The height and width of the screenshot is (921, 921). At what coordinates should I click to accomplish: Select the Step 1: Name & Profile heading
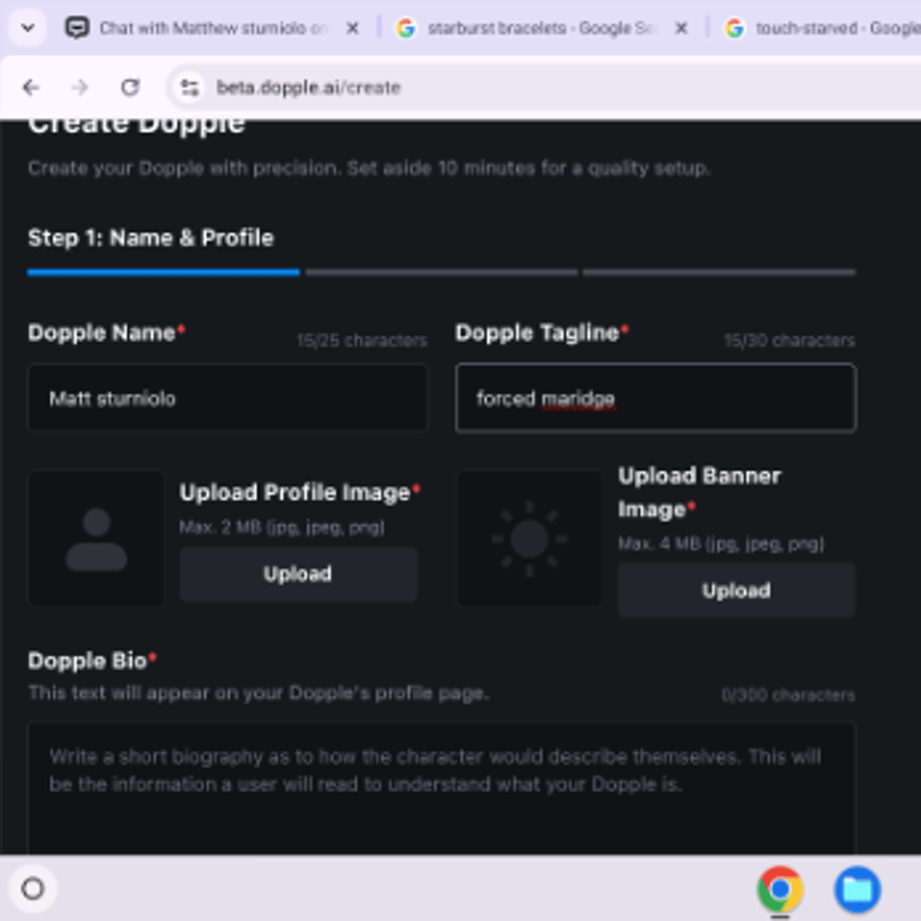tap(150, 238)
